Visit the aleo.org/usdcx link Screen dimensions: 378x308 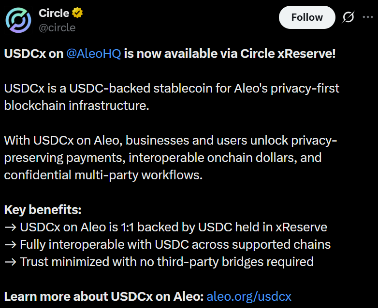coord(248,296)
